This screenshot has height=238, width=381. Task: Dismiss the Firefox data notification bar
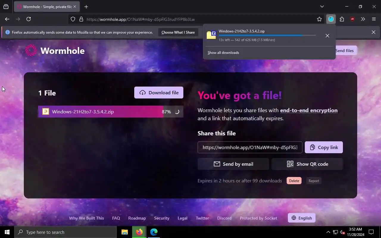pos(373,32)
